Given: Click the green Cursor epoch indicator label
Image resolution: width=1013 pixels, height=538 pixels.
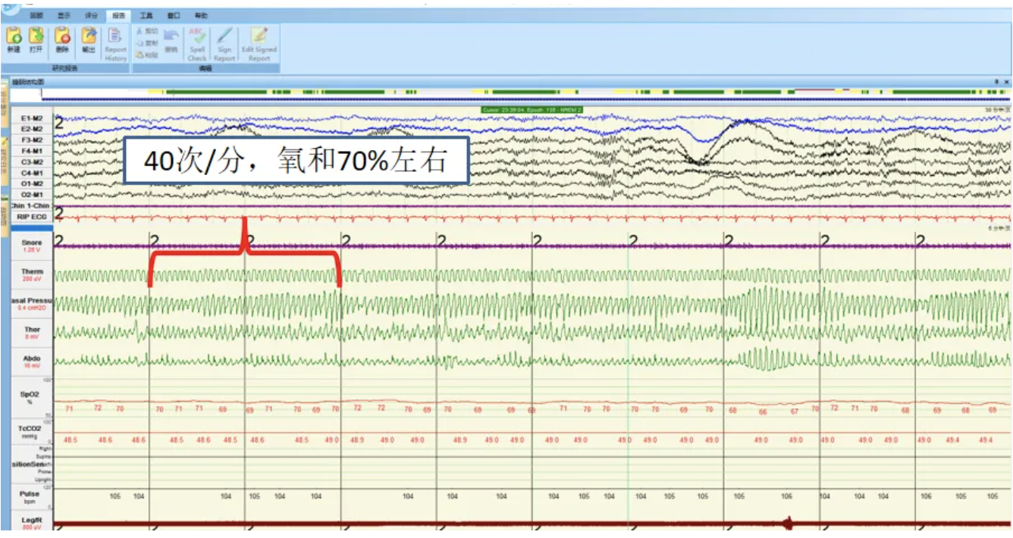Looking at the screenshot, I should coord(532,110).
